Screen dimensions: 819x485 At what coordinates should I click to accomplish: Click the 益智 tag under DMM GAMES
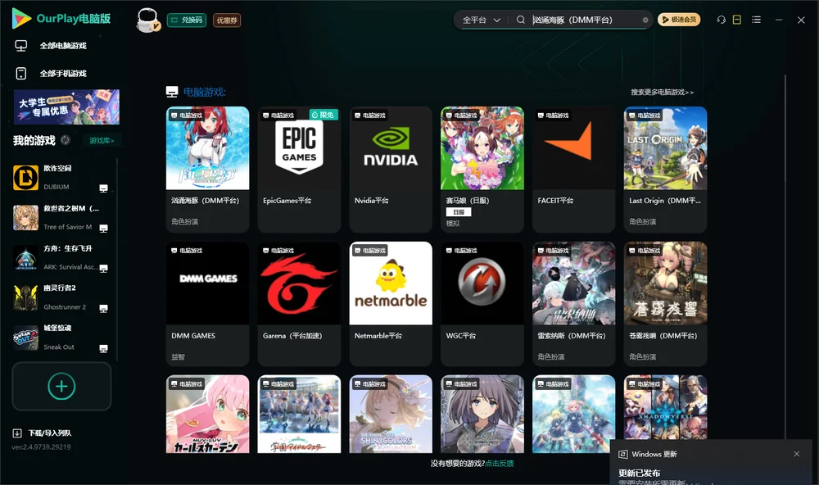point(178,357)
